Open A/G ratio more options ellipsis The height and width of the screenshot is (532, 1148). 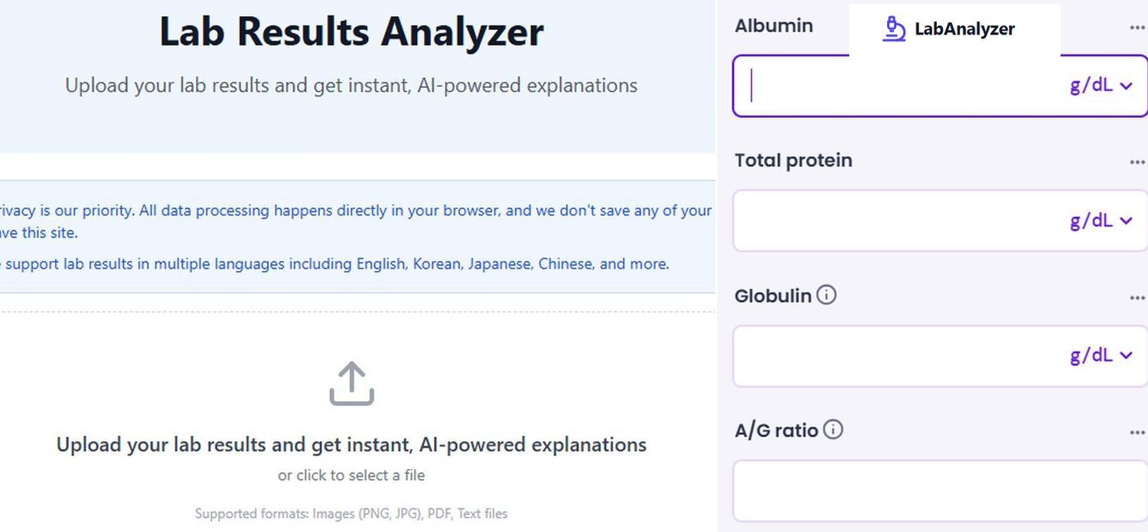(1137, 432)
